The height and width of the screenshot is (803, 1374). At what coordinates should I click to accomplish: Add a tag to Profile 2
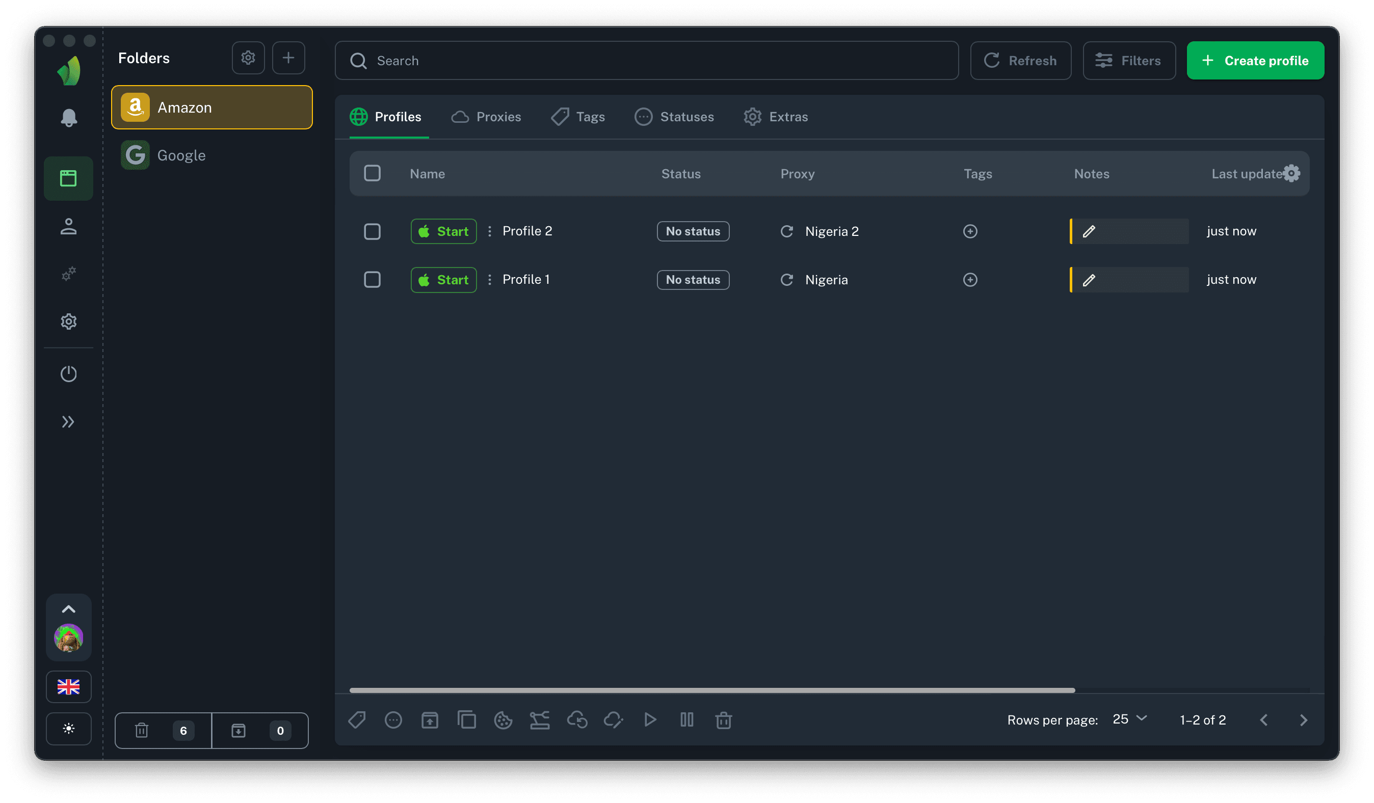pyautogui.click(x=970, y=231)
